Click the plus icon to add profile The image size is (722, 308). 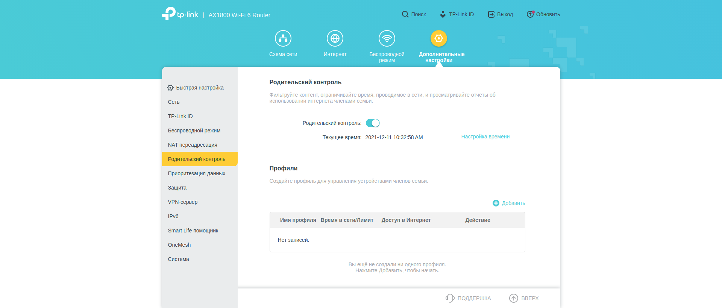click(496, 203)
